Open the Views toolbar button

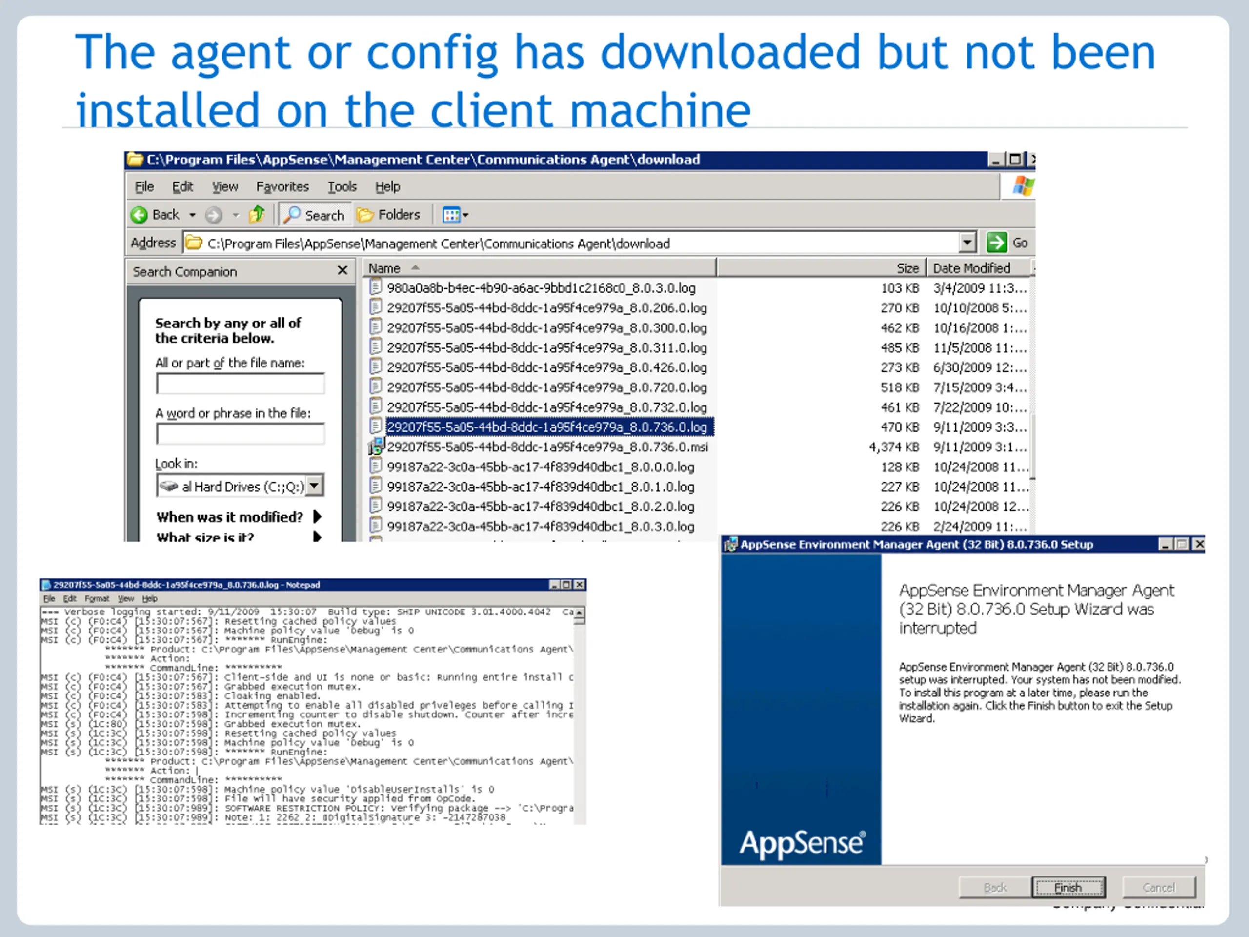pos(451,215)
